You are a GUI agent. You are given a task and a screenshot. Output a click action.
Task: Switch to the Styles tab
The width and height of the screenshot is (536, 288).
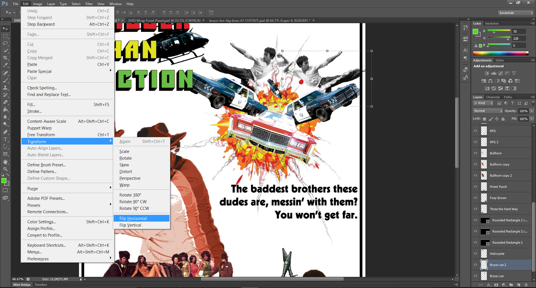tap(499, 60)
